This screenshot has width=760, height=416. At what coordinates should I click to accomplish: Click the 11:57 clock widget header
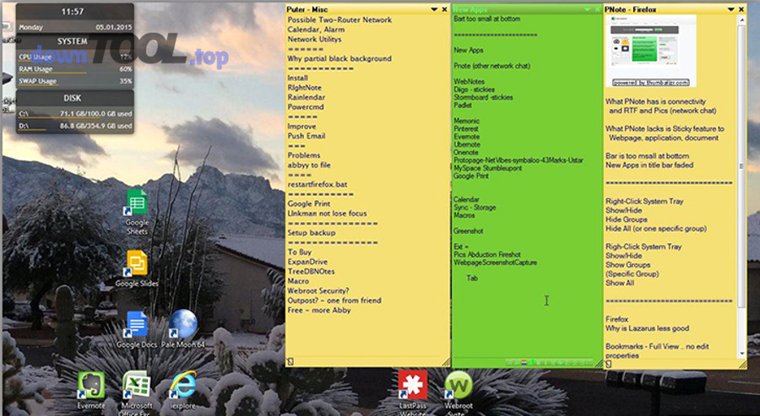(68, 12)
